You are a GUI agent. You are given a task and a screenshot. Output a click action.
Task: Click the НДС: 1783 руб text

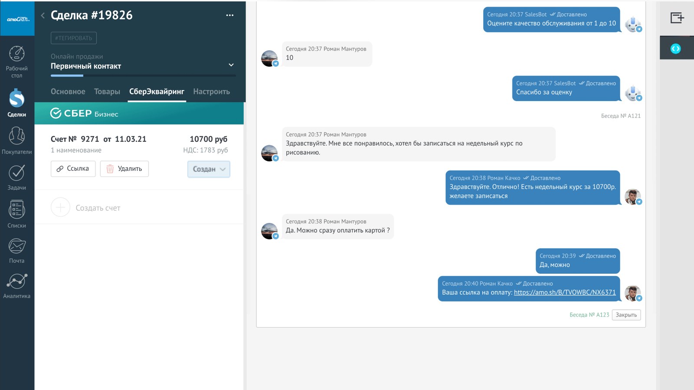[205, 150]
